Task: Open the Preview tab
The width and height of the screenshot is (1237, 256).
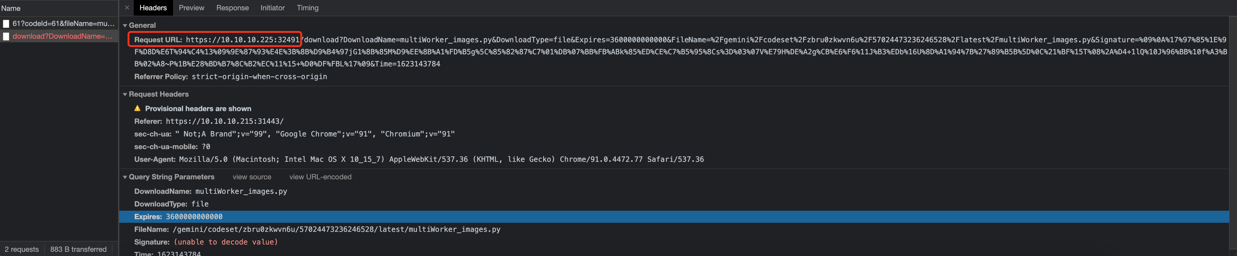Action: pyautogui.click(x=191, y=8)
